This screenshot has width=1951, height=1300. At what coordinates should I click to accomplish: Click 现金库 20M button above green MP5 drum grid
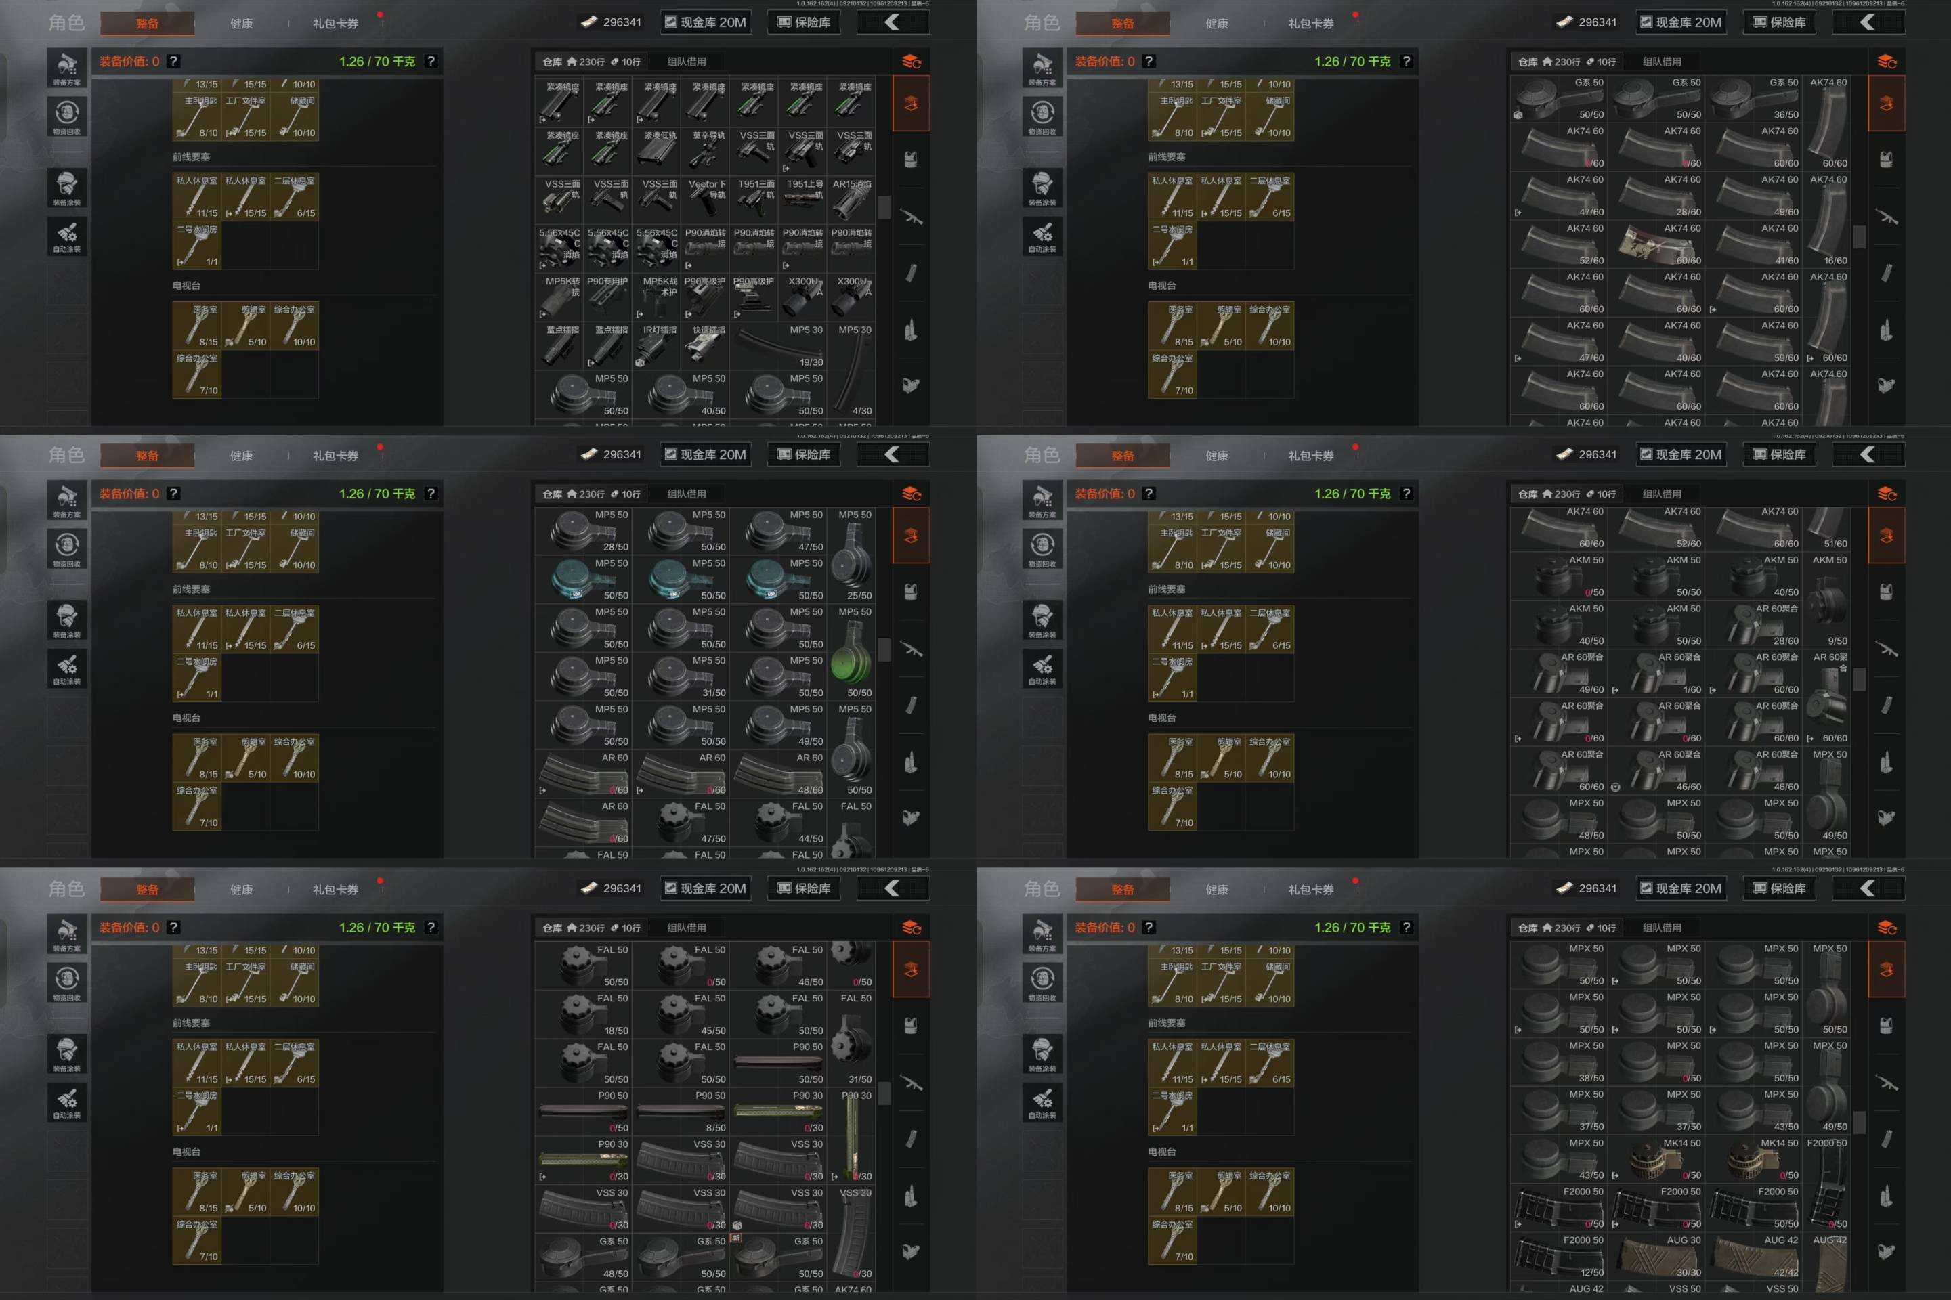[706, 454]
